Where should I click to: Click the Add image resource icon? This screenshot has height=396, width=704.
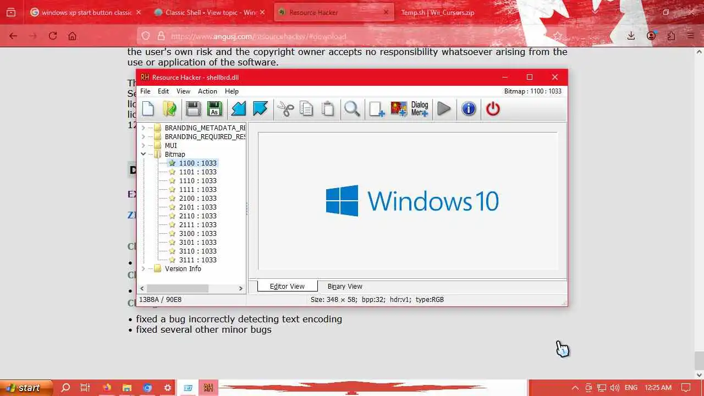click(399, 109)
